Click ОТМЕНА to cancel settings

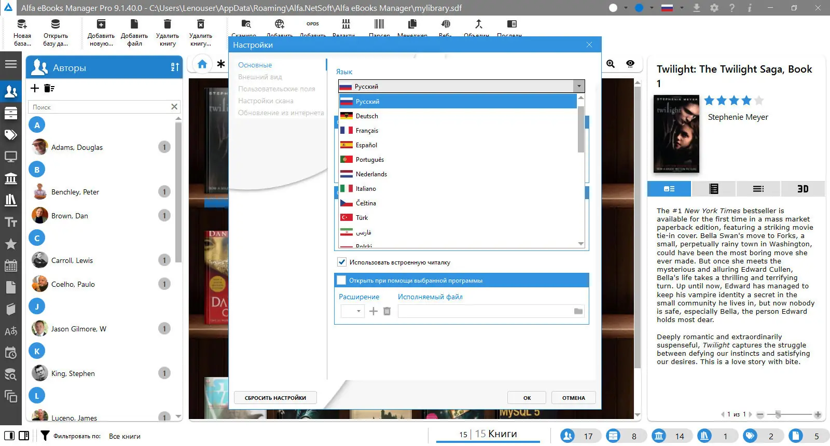pos(574,398)
